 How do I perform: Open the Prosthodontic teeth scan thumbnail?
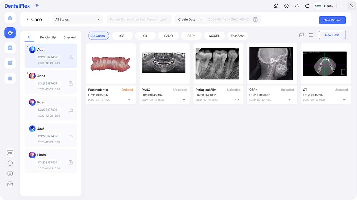[111, 64]
